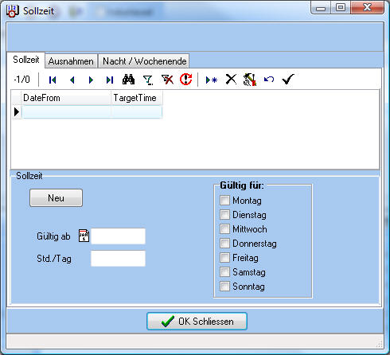Switch to the Sollzeit tab
Image resolution: width=390 pixels, height=355 pixels.
click(x=26, y=60)
